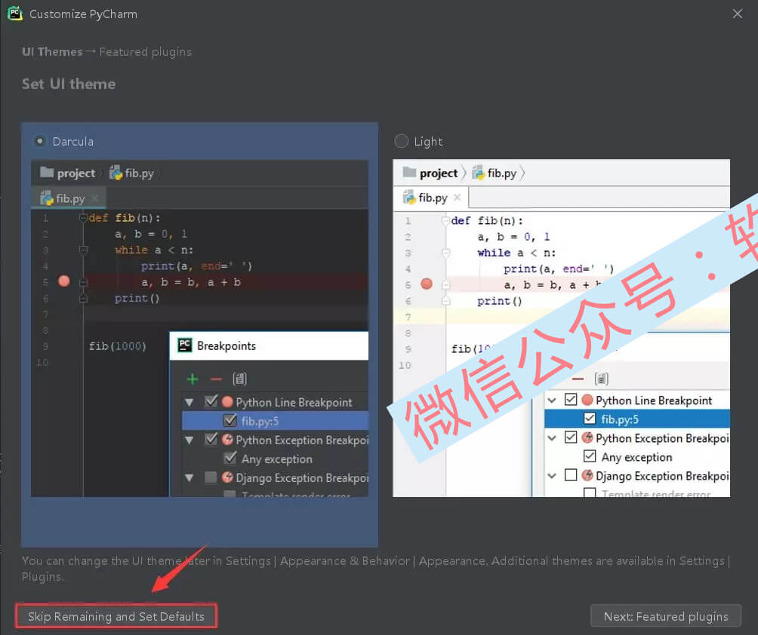Select the Darcula theme radio button

(40, 141)
